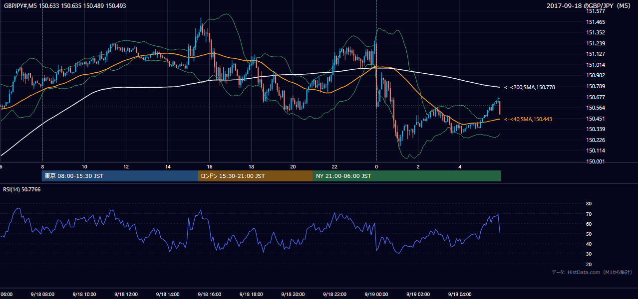This screenshot has height=299, width=638.
Task: Click price axis value 151.239
Action: tap(596, 43)
